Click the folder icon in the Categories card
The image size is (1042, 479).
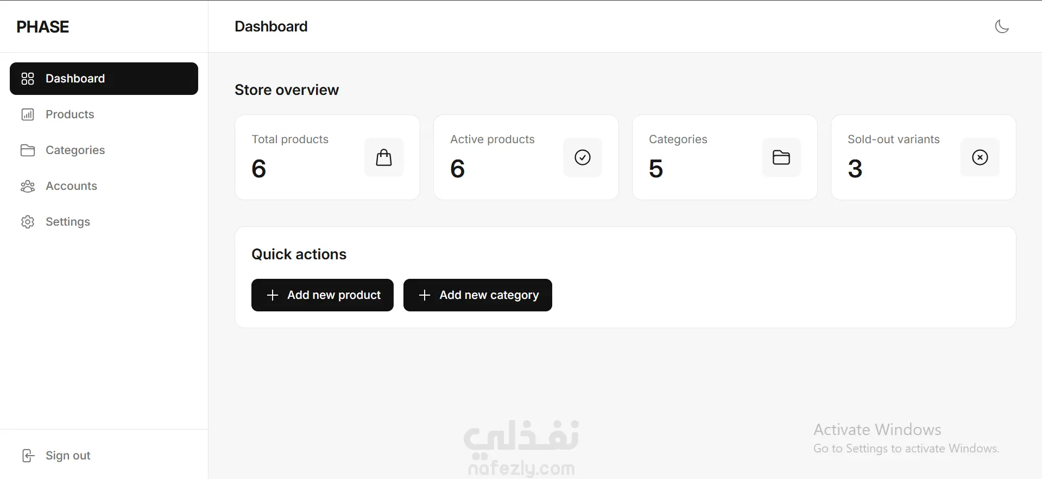(x=781, y=157)
